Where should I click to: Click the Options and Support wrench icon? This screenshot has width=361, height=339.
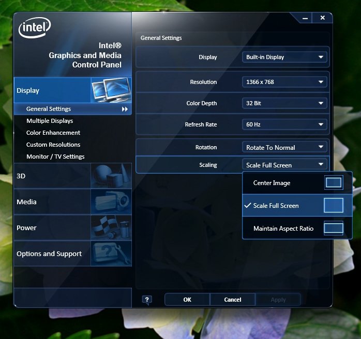point(111,253)
